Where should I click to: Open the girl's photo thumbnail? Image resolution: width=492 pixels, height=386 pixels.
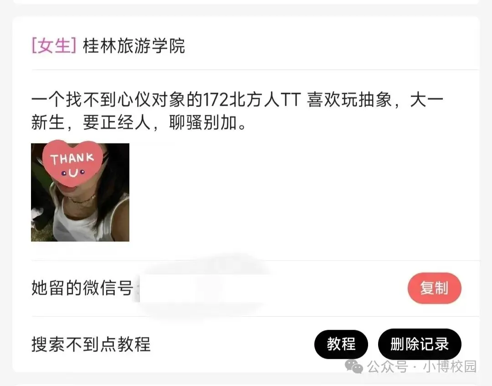80,192
